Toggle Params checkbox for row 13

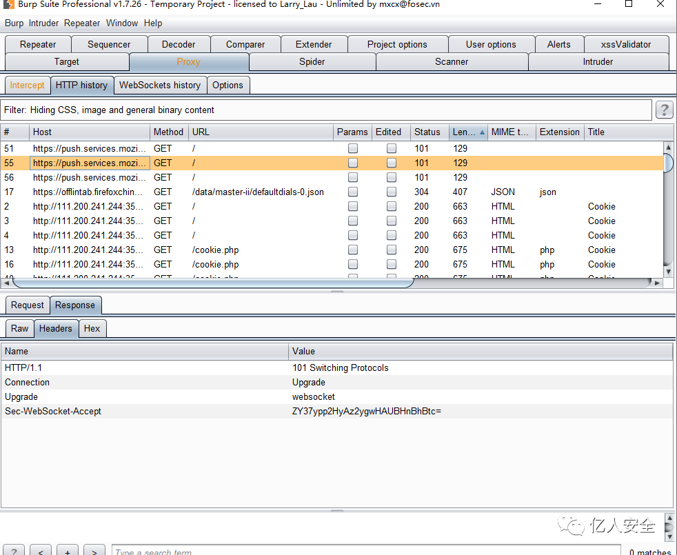coord(353,250)
